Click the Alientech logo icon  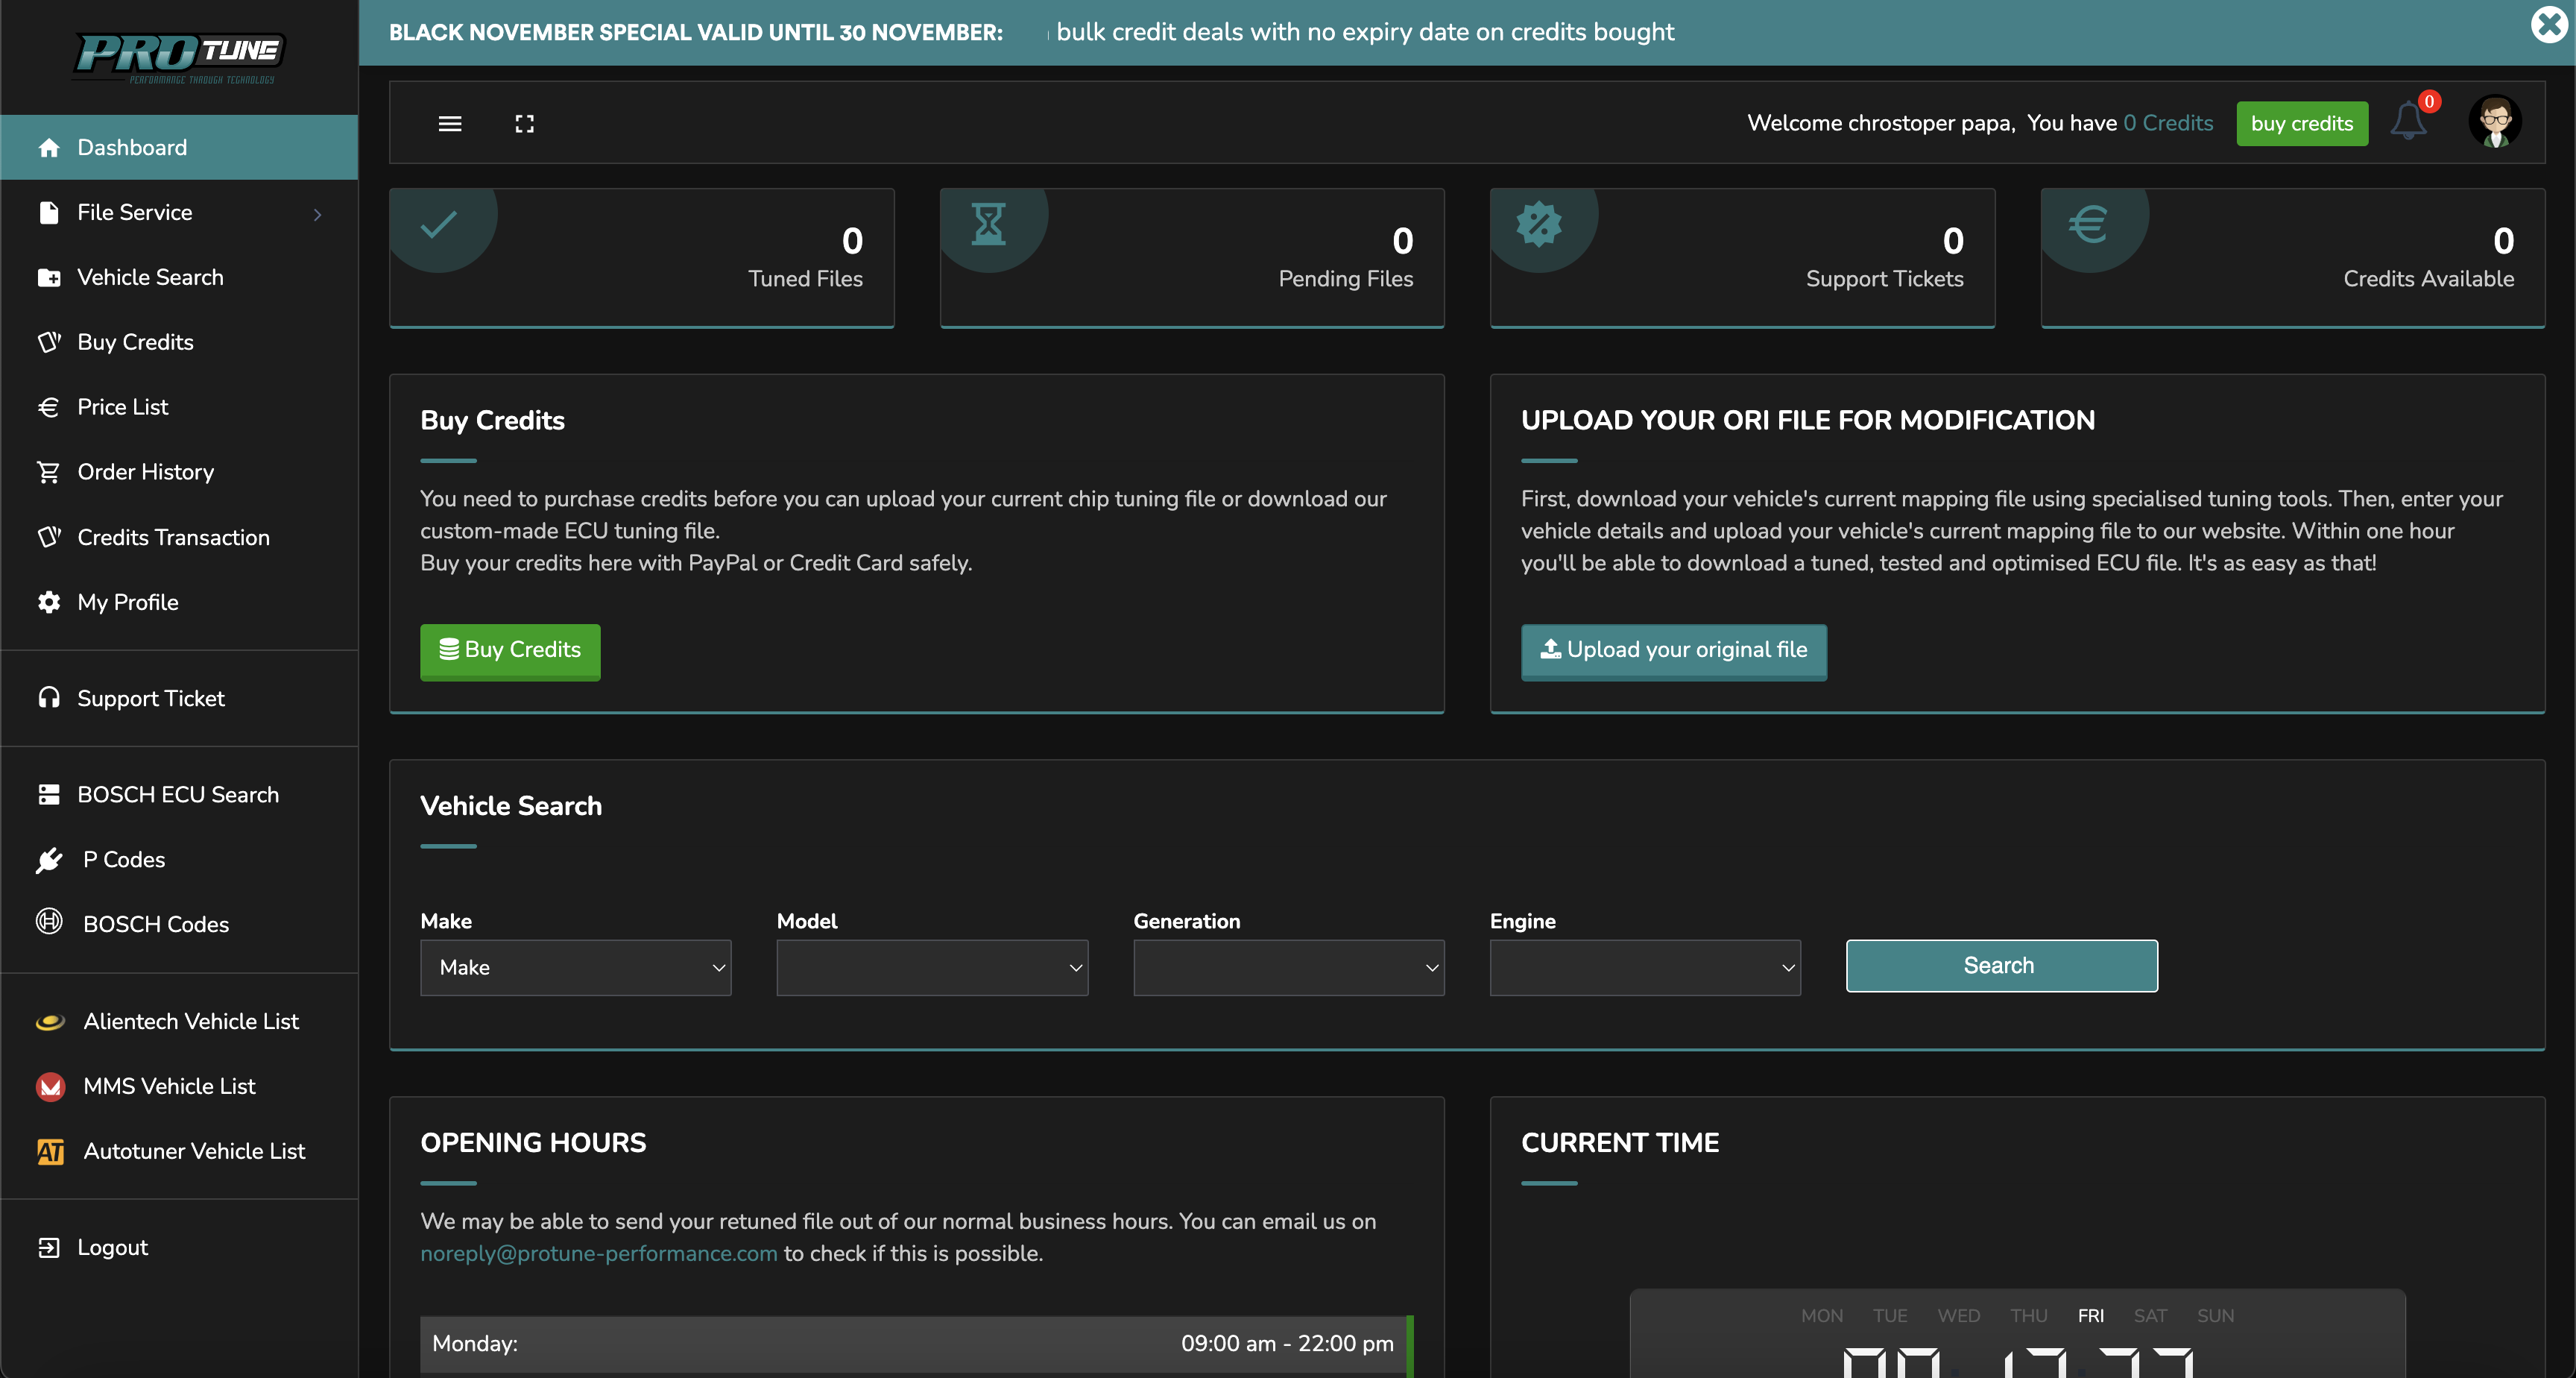coord(50,1022)
